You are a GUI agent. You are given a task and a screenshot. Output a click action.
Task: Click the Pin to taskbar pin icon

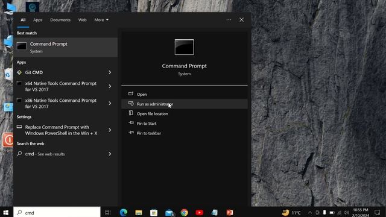(131, 133)
